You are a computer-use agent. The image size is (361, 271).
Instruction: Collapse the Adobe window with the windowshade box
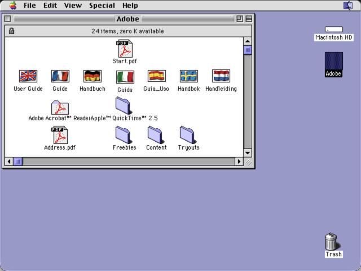(249, 19)
